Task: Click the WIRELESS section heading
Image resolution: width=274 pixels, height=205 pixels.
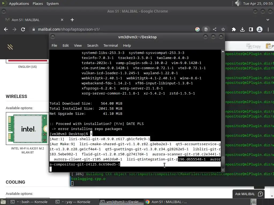Action: 16,96
